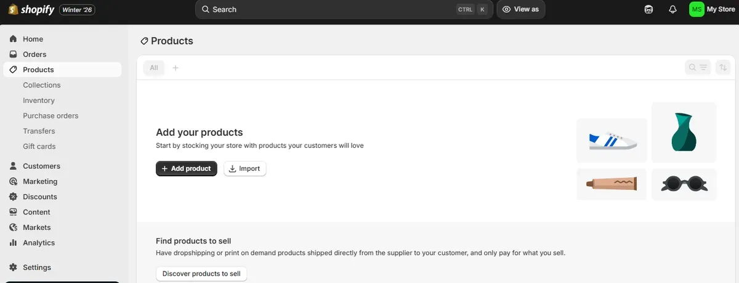Click the Marketing target icon
Viewport: 739px width, 283px height.
point(13,181)
